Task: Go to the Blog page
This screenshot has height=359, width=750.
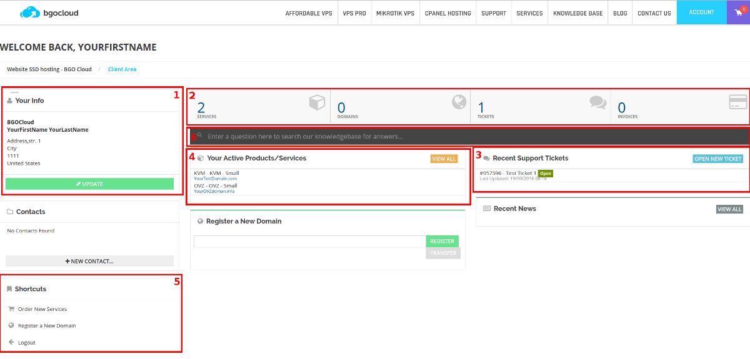Action: (x=620, y=13)
